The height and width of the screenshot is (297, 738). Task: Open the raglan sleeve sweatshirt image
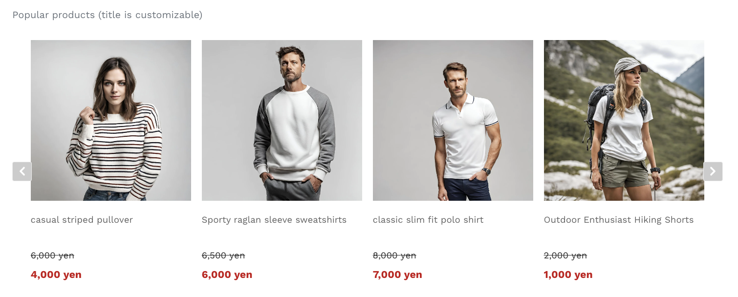[282, 120]
